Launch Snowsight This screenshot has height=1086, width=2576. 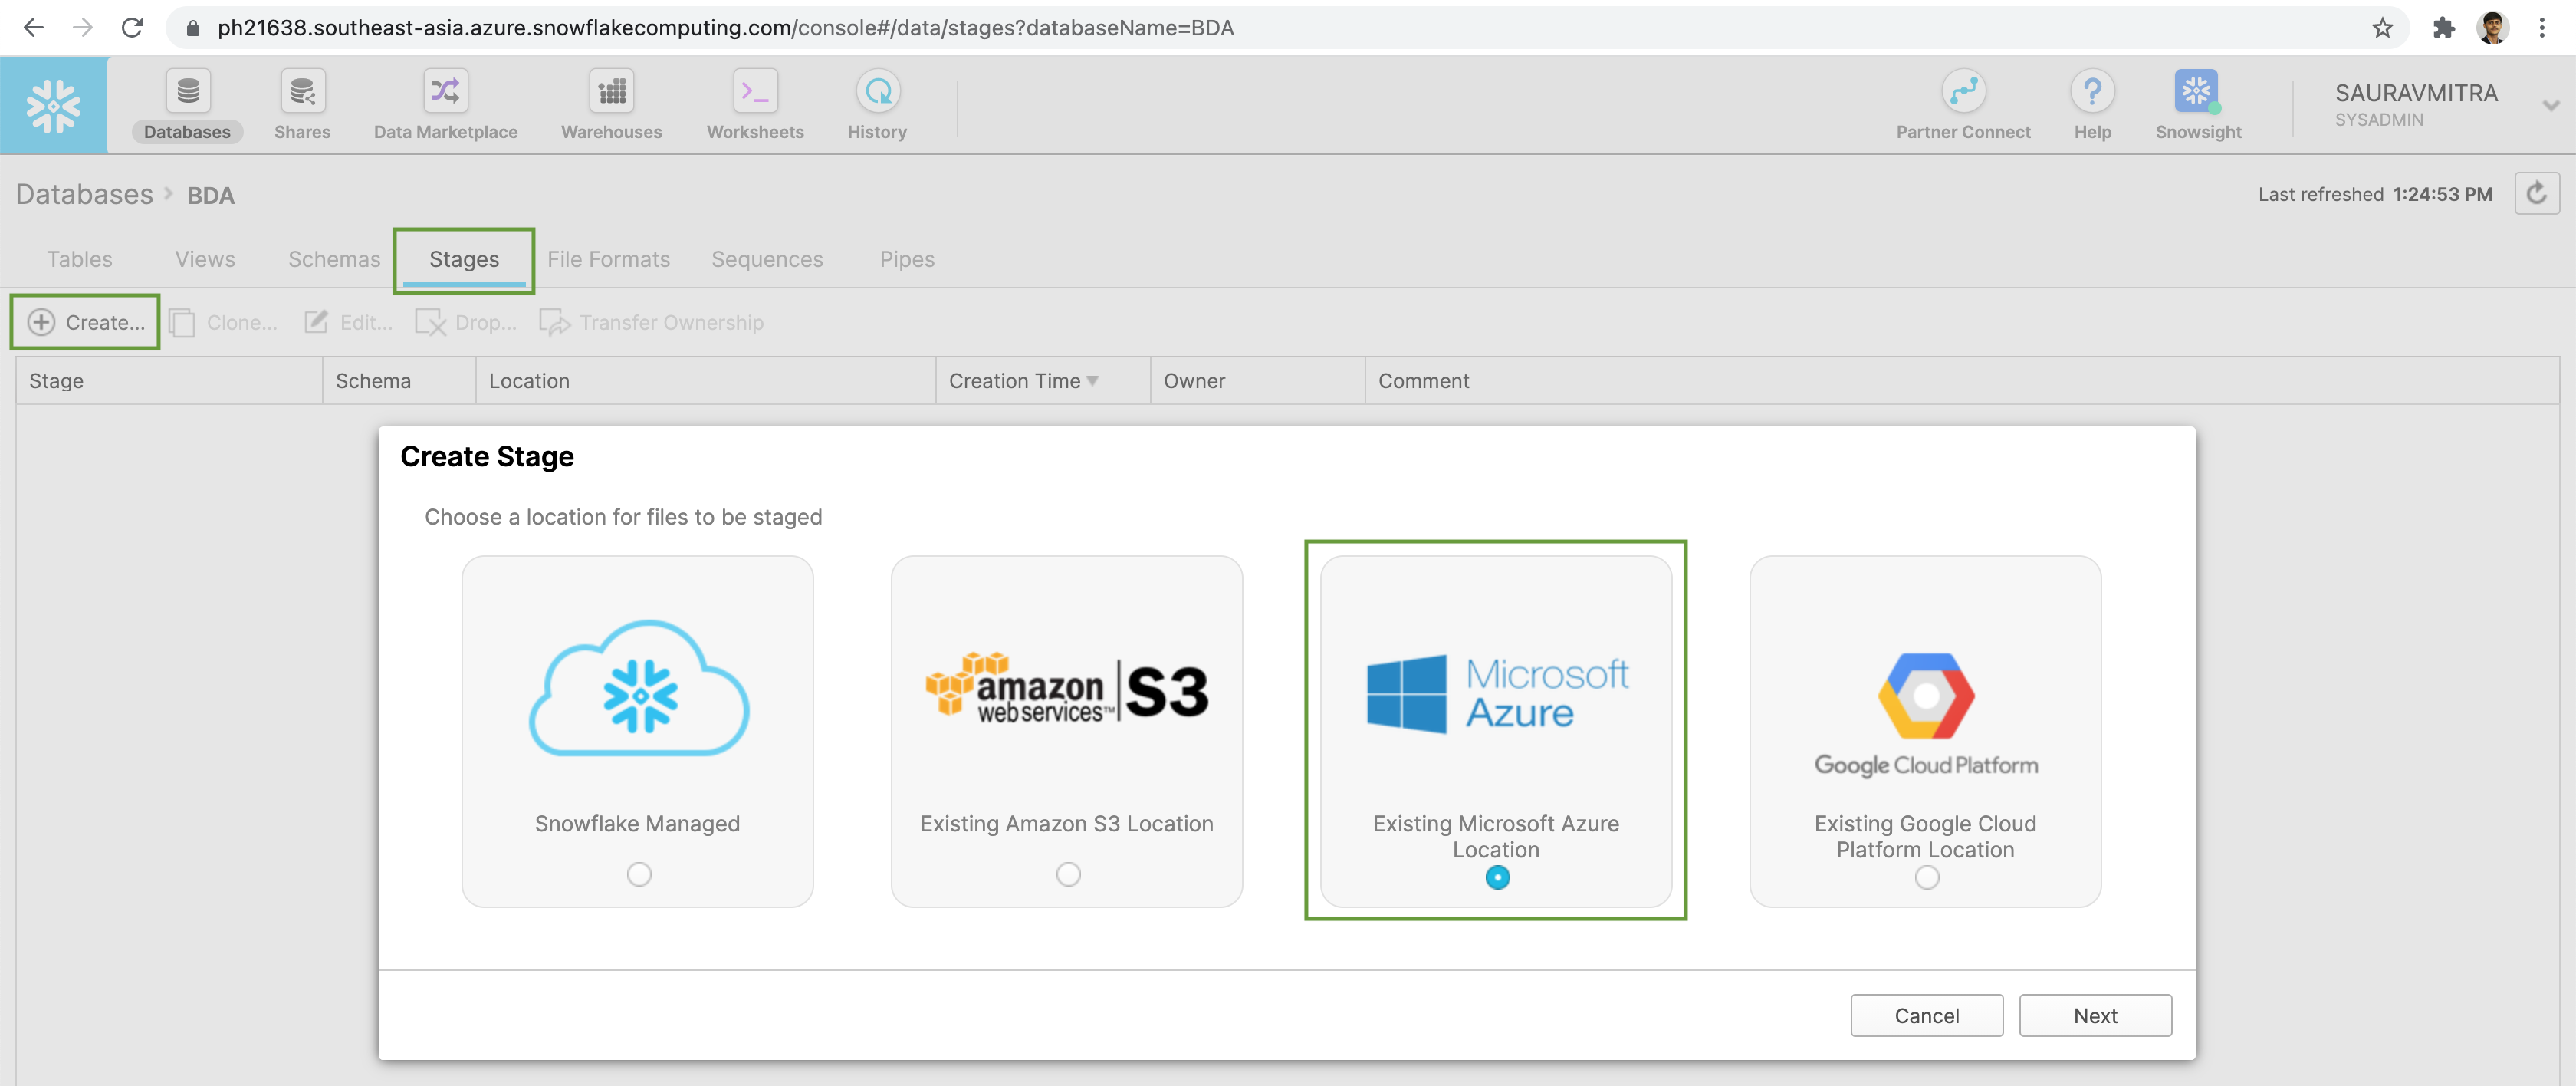click(2198, 105)
